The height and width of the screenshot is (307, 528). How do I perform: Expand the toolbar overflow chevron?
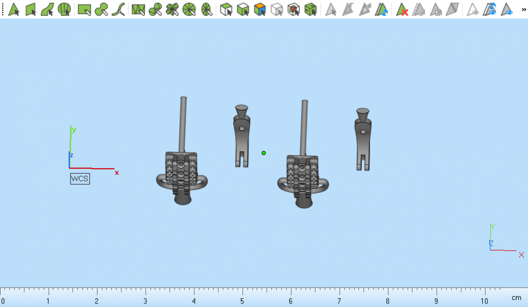click(x=523, y=9)
